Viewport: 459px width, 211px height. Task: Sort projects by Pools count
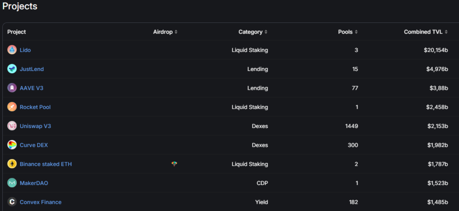click(x=348, y=32)
